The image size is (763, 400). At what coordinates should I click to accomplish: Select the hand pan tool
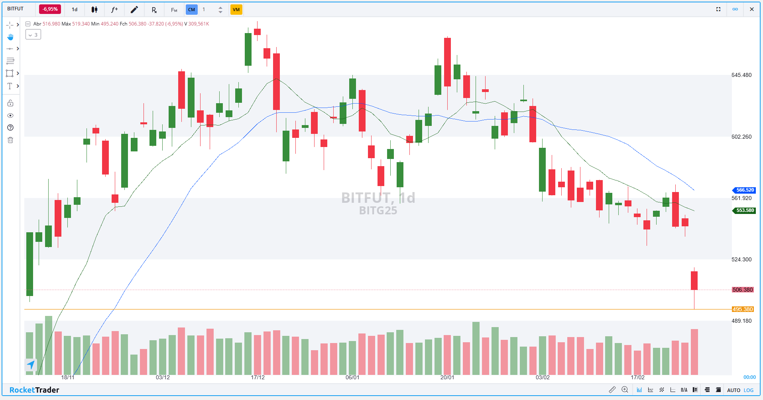click(x=10, y=37)
